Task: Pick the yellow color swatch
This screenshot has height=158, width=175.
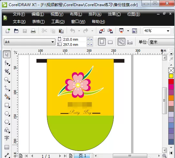Action: tap(171, 76)
